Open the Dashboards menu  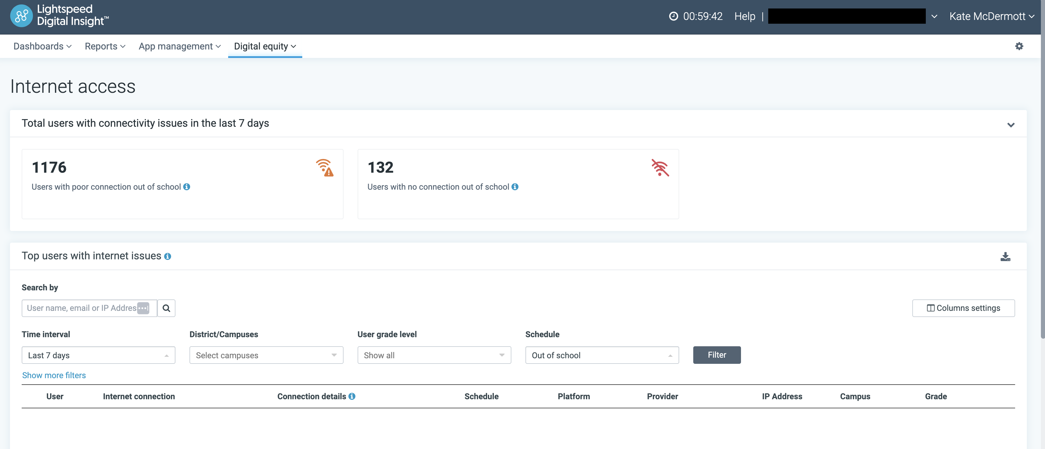pyautogui.click(x=42, y=46)
